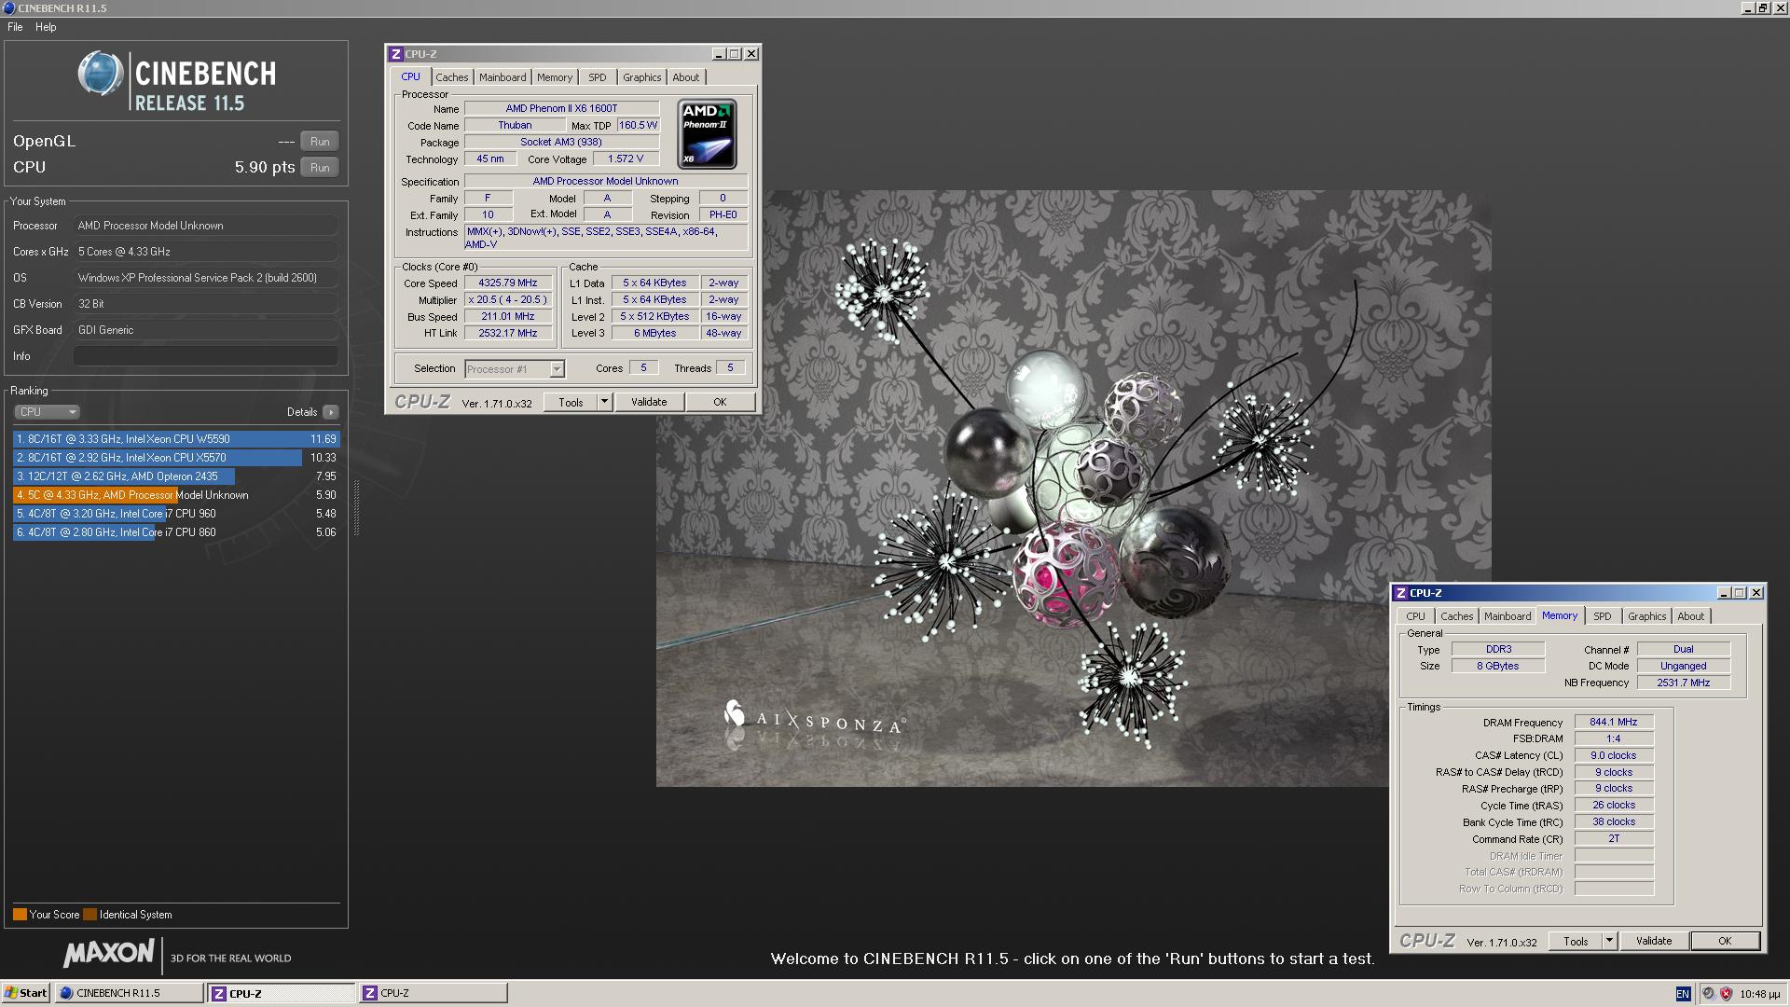1790x1007 pixels.
Task: Click the empty Info input field
Action: click(x=206, y=356)
